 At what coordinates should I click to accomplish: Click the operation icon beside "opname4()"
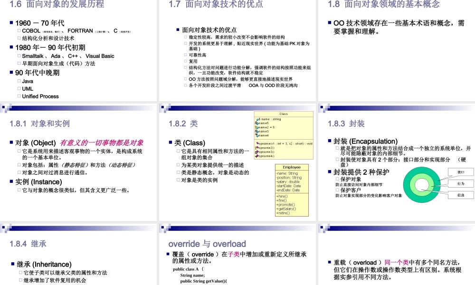tap(257, 156)
